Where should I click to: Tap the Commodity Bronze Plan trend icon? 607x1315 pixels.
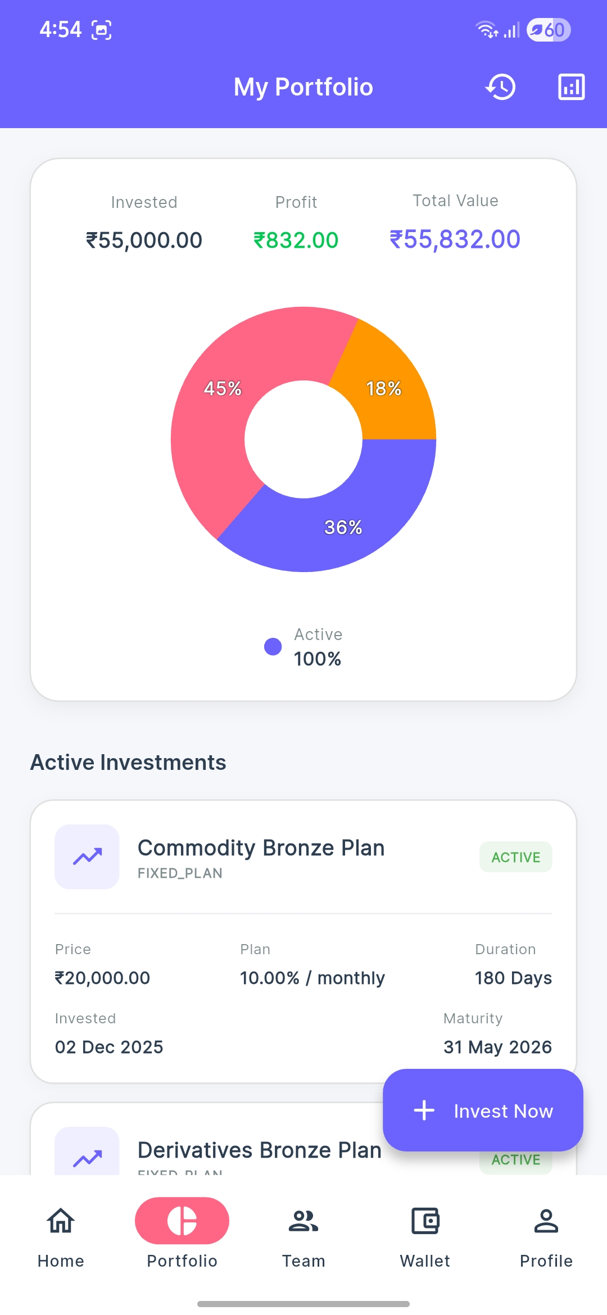point(87,856)
